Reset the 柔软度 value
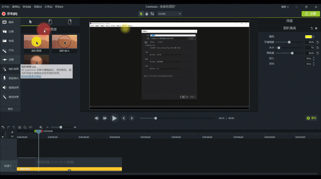Image resolution: width=321 pixels, height=179 pixels. coord(318,53)
